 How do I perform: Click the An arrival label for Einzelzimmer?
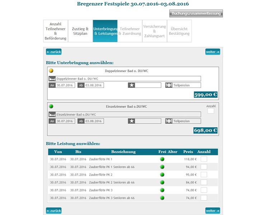[x=52, y=121]
